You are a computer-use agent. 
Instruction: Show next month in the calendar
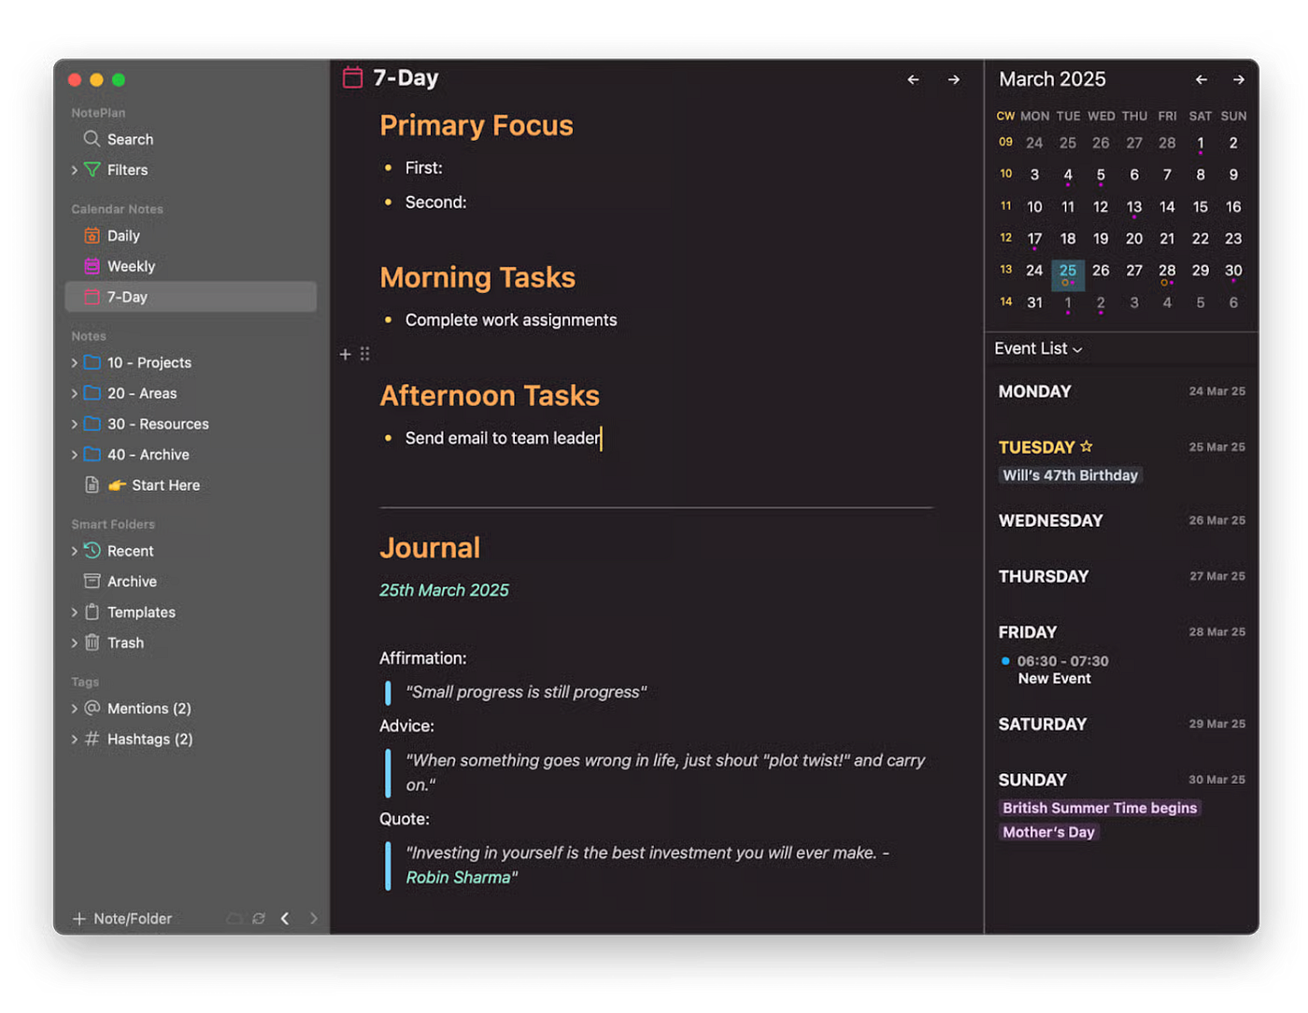(x=1239, y=80)
